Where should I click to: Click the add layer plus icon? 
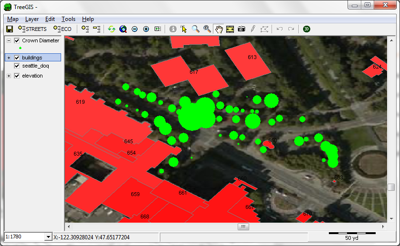(85, 29)
